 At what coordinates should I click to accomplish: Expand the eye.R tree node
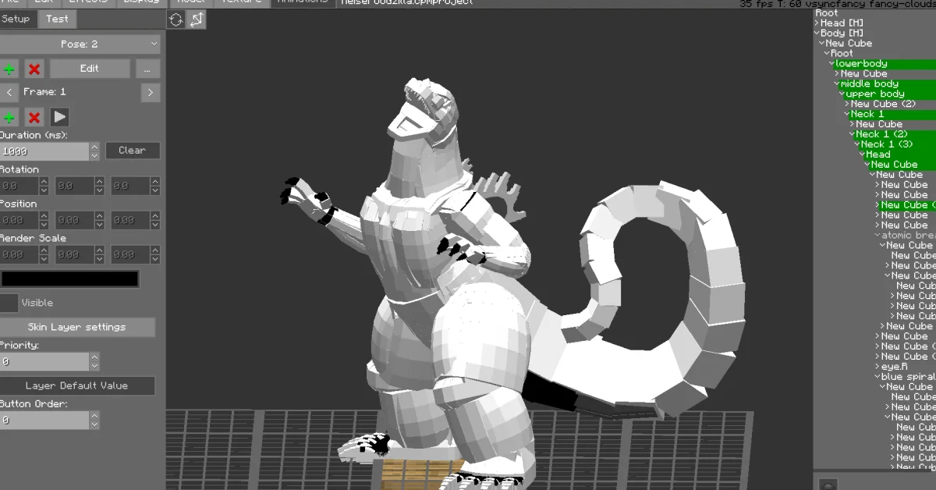(877, 367)
